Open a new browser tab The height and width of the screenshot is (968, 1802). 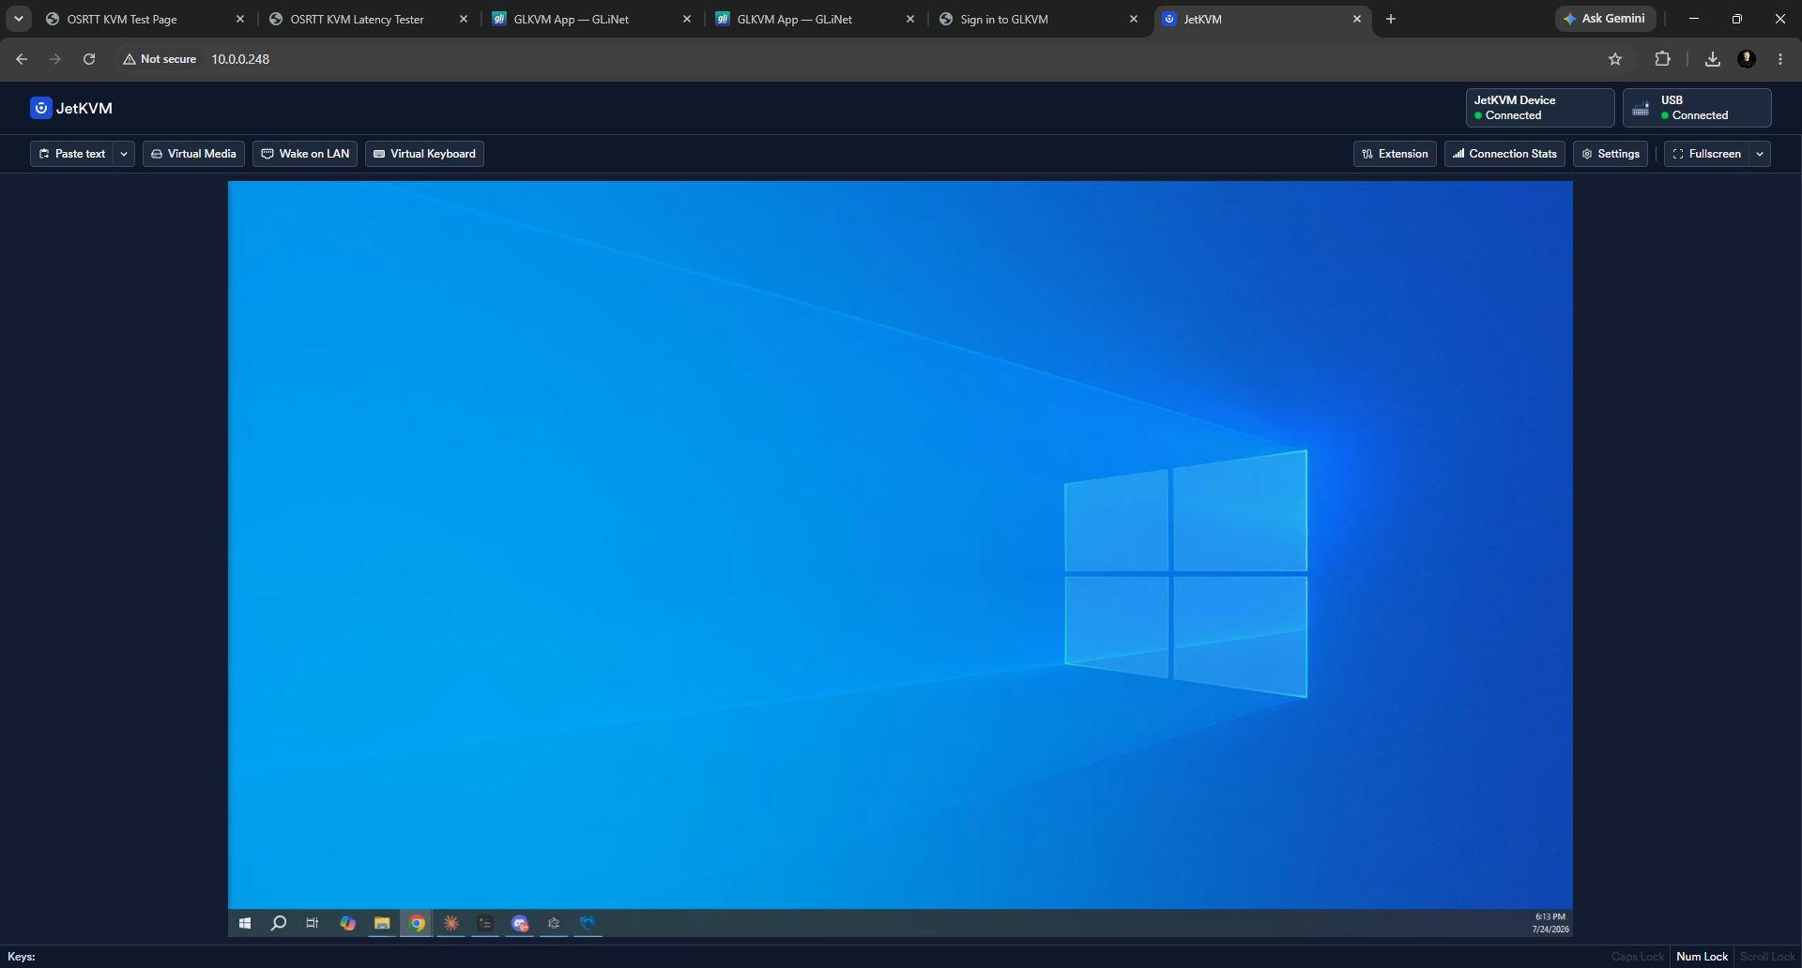pos(1391,19)
